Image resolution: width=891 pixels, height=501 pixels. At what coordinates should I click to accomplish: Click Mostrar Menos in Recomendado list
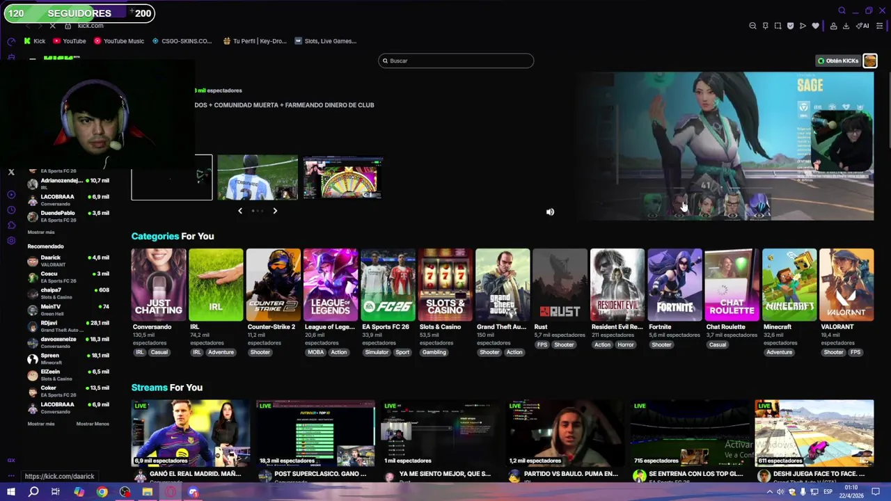click(x=93, y=424)
